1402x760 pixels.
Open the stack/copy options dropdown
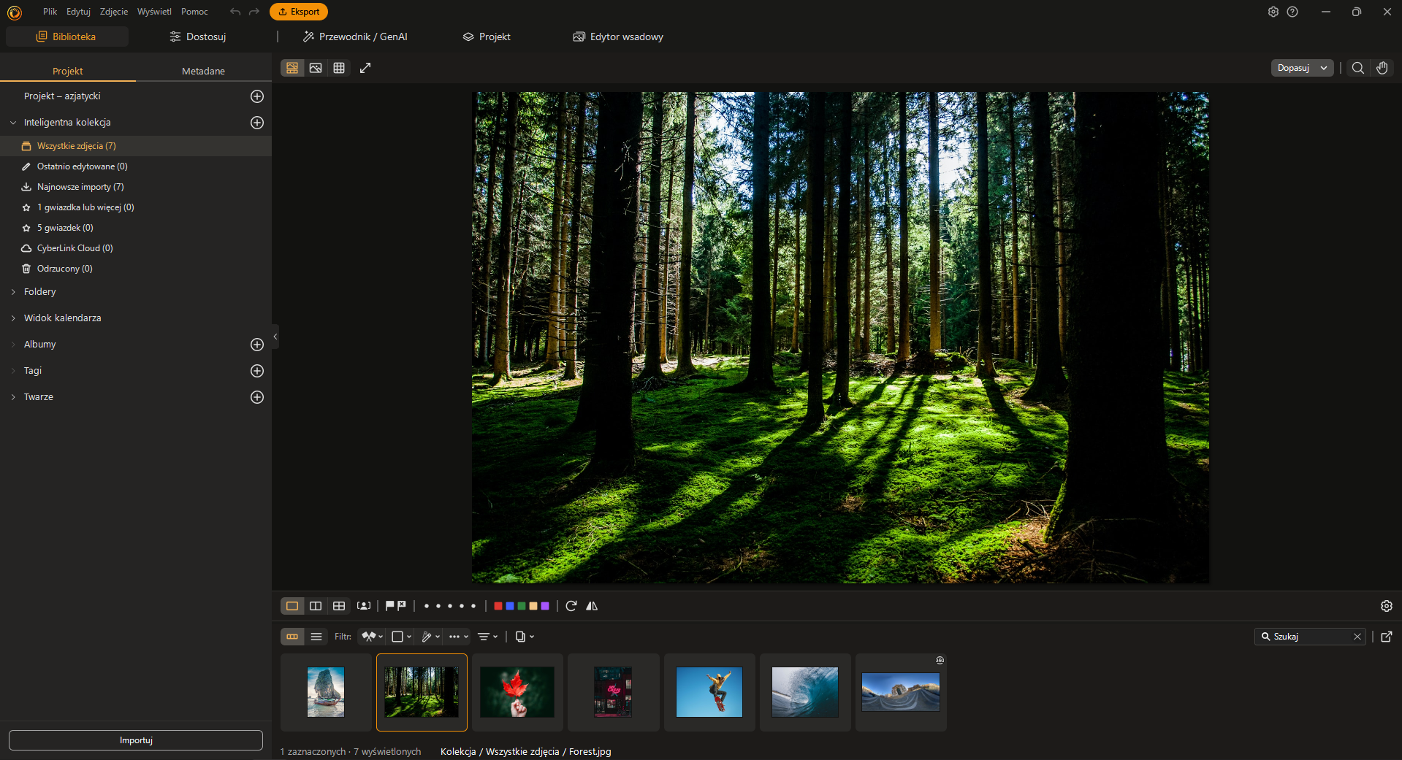(x=525, y=637)
